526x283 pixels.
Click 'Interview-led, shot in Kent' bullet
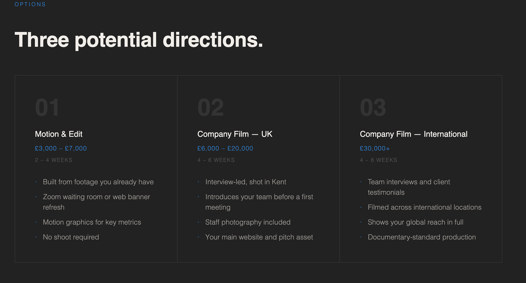[x=245, y=182]
